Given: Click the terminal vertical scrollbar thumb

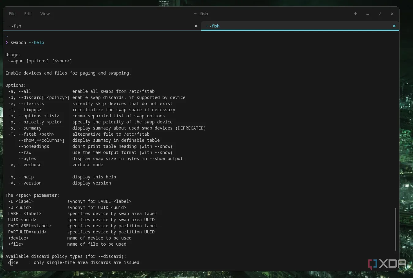Looking at the screenshot, I should tap(396, 229).
